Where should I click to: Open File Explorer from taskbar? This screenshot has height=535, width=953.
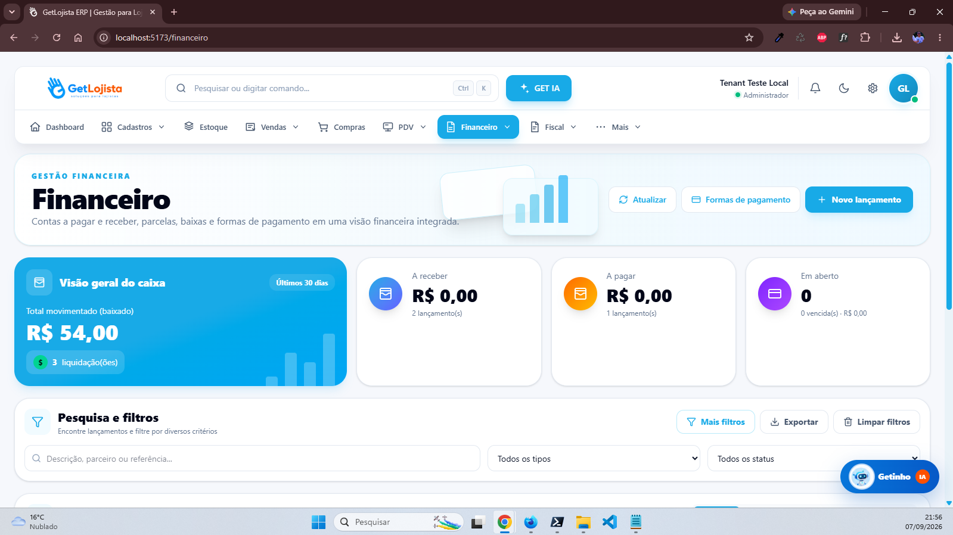pyautogui.click(x=583, y=522)
